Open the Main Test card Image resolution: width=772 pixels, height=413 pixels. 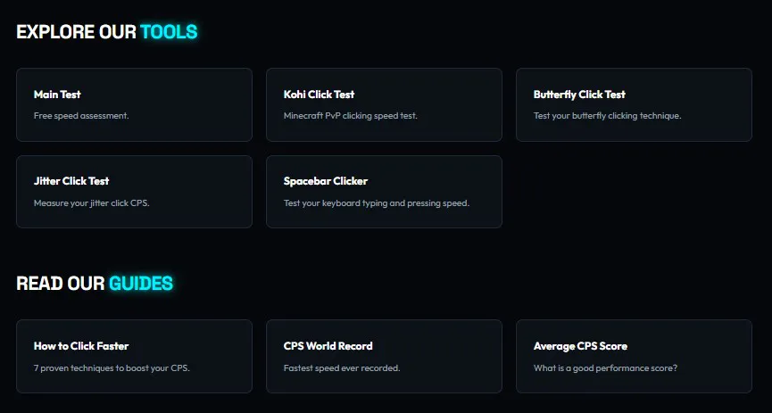click(x=134, y=105)
